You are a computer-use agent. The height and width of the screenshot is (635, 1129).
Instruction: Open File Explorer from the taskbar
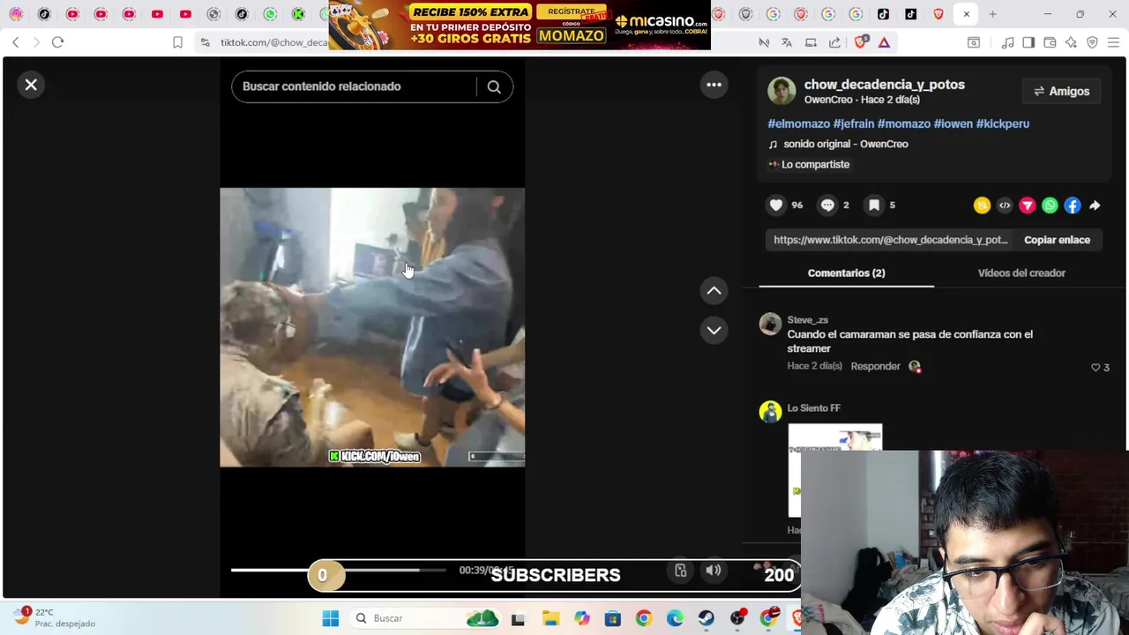(x=550, y=618)
